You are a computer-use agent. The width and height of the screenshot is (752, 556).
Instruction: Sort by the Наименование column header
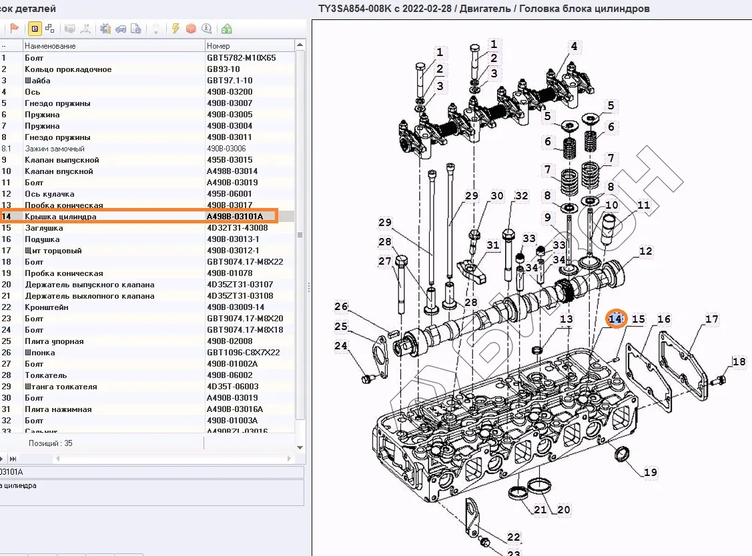point(113,46)
